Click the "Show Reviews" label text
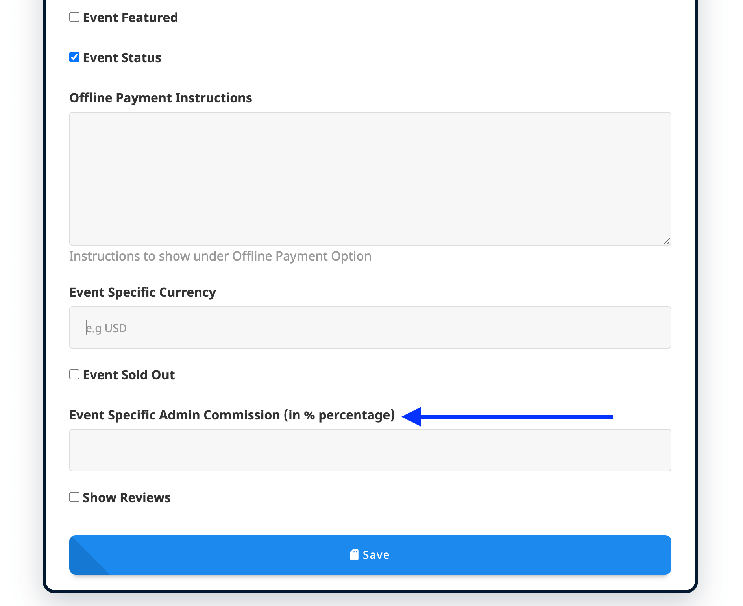 point(127,498)
